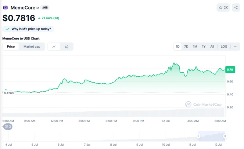Open the more options ellipsis menu
This screenshot has width=244, height=149.
[236, 47]
